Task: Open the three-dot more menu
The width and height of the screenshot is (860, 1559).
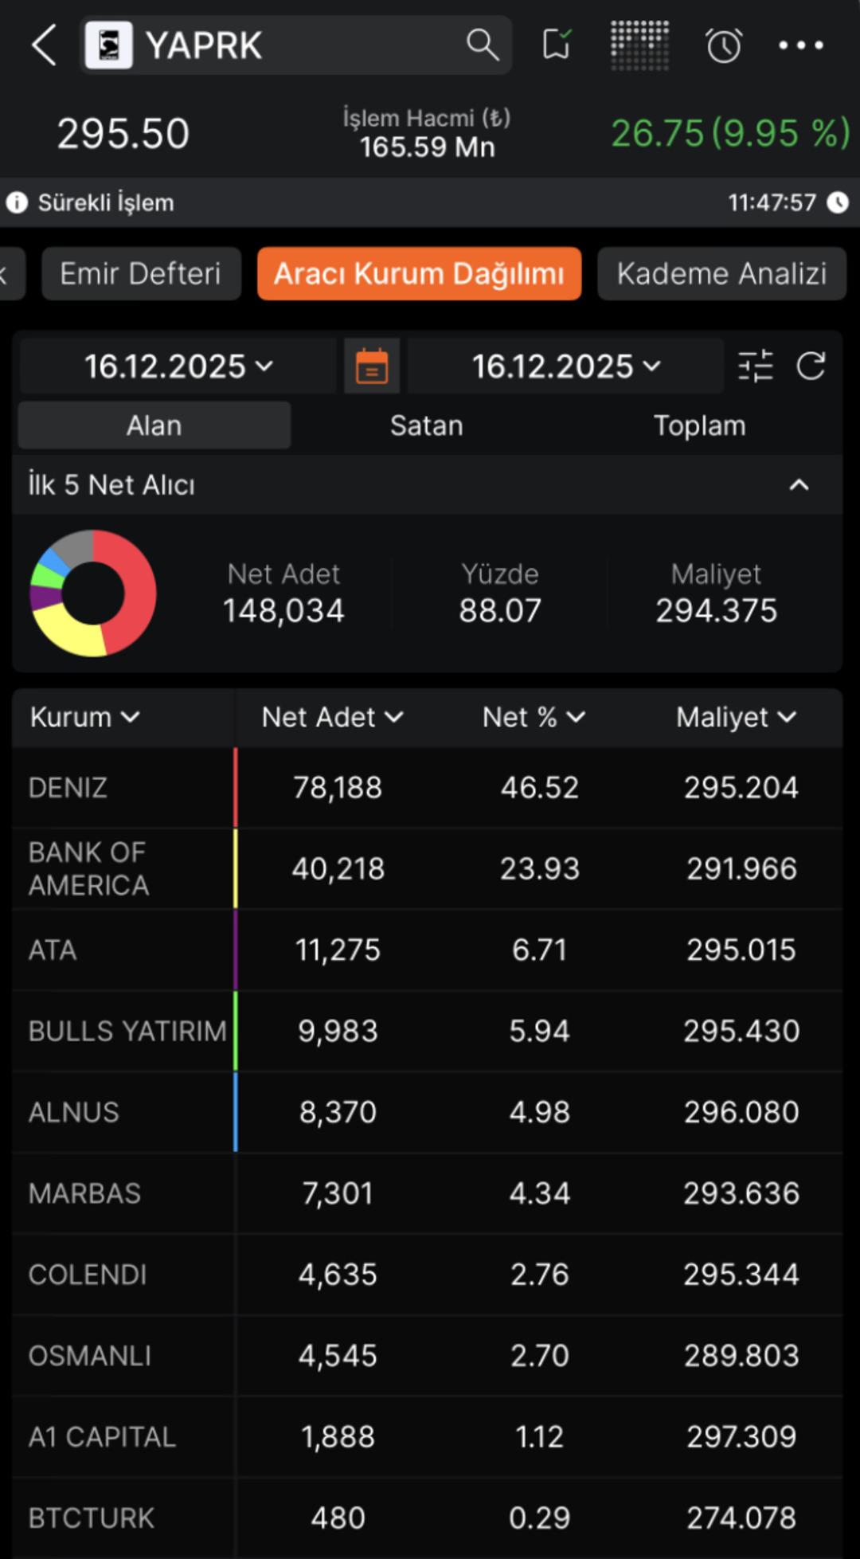Action: (800, 45)
